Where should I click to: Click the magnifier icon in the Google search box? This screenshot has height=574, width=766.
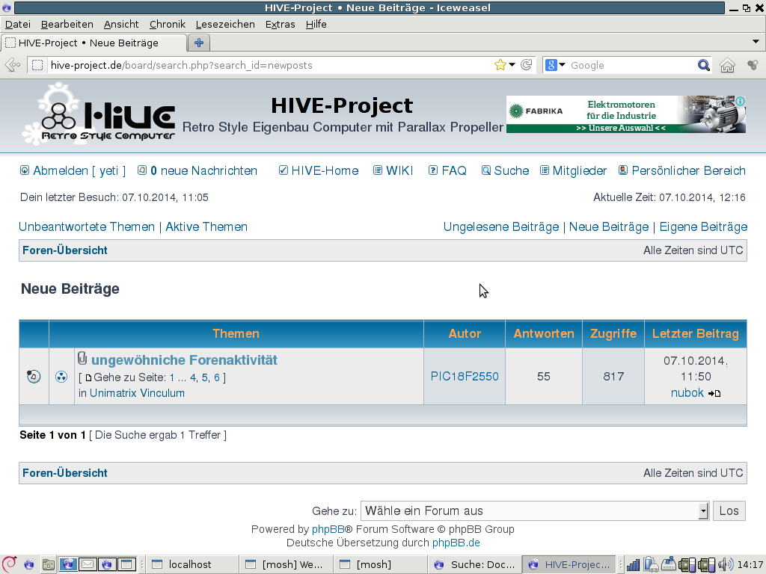pyautogui.click(x=703, y=65)
